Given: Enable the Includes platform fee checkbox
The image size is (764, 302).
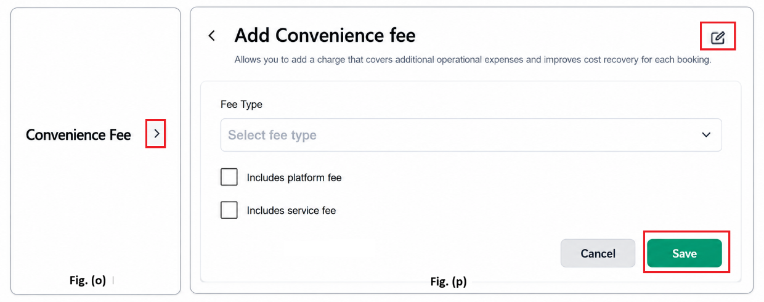Looking at the screenshot, I should click(229, 178).
